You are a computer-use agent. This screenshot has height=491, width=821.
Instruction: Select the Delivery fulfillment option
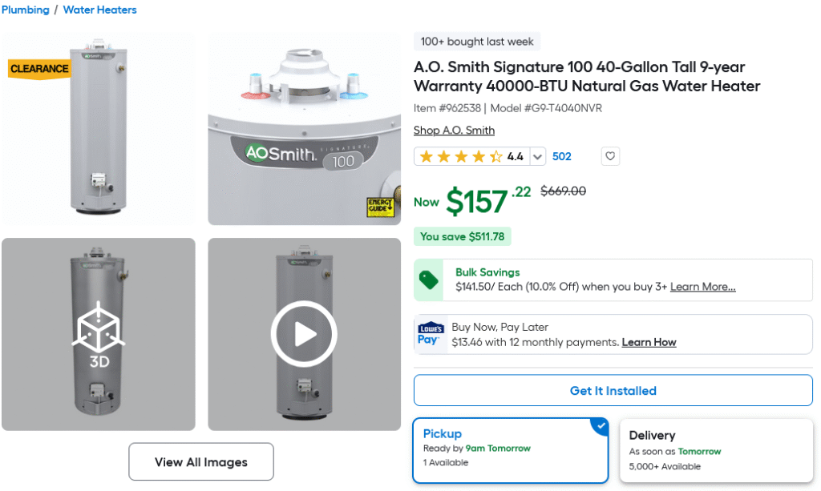coord(716,450)
